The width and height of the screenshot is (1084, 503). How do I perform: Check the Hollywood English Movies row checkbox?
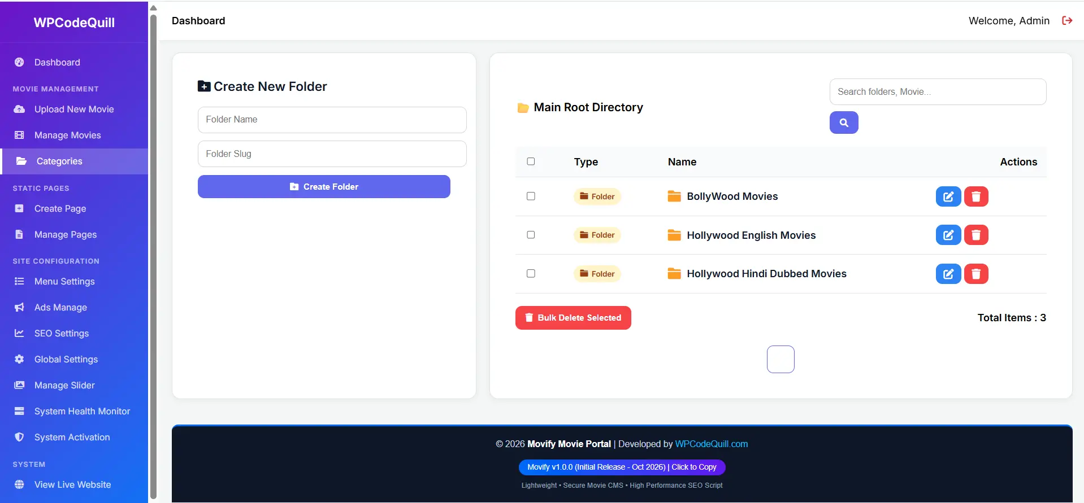(531, 234)
